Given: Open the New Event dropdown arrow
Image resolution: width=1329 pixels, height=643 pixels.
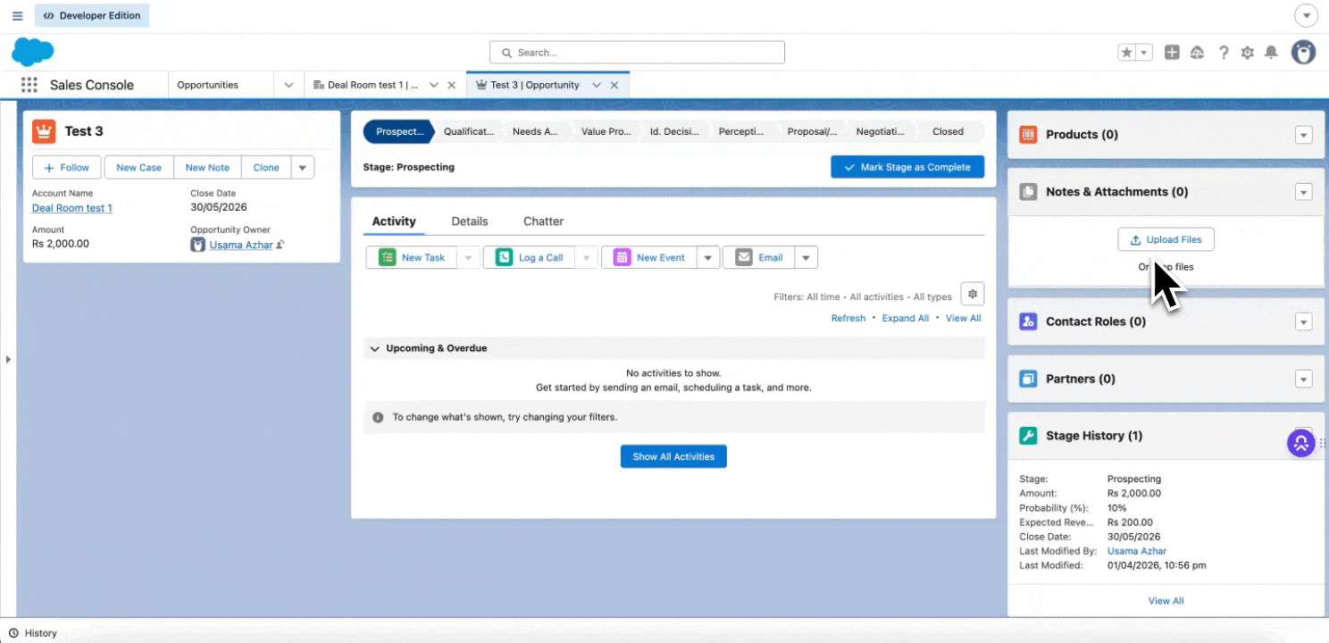Looking at the screenshot, I should point(707,257).
